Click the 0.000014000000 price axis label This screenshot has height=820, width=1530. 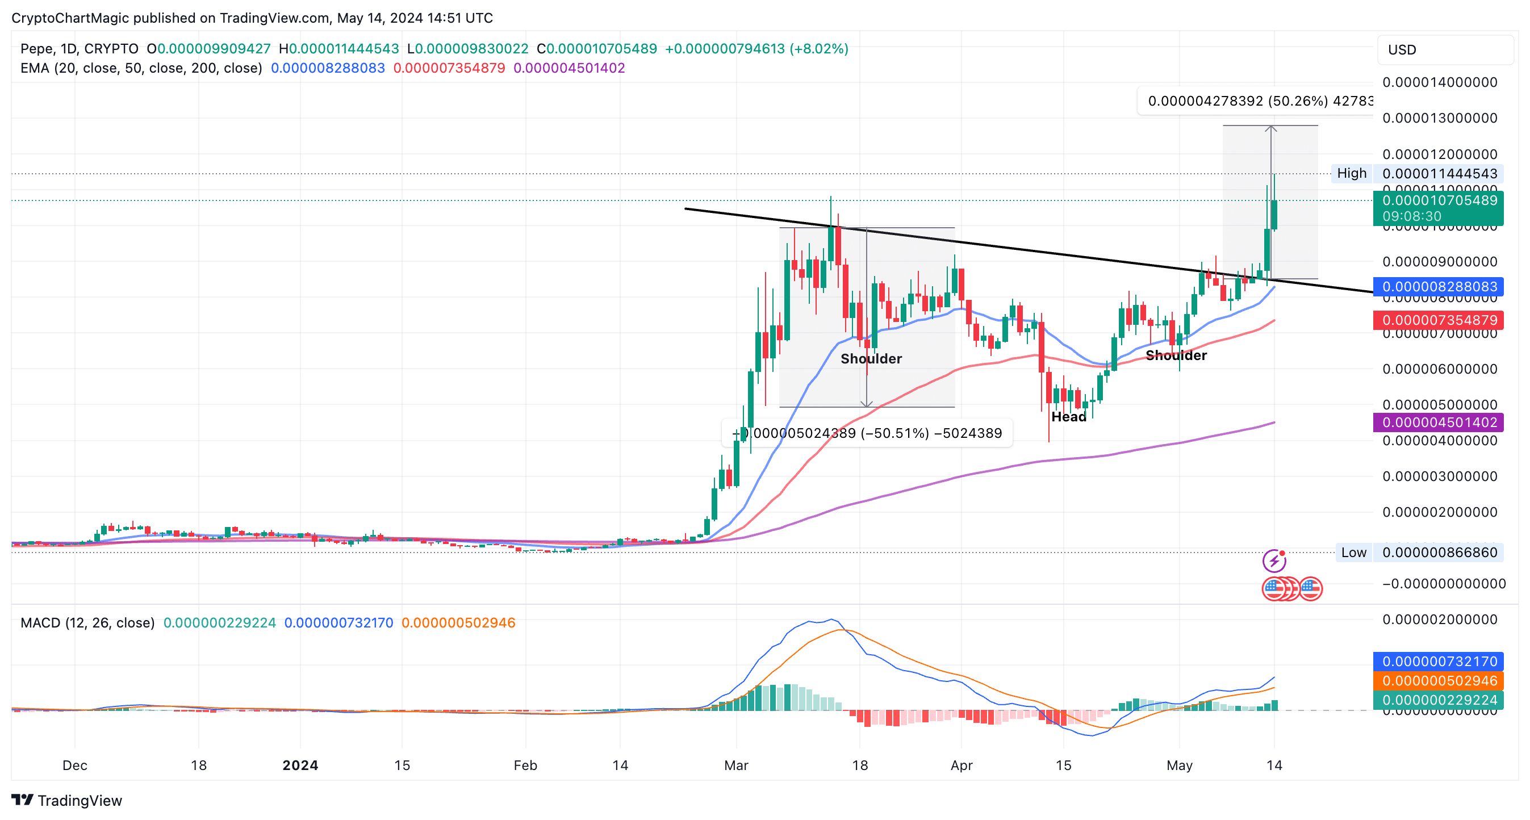click(x=1440, y=82)
